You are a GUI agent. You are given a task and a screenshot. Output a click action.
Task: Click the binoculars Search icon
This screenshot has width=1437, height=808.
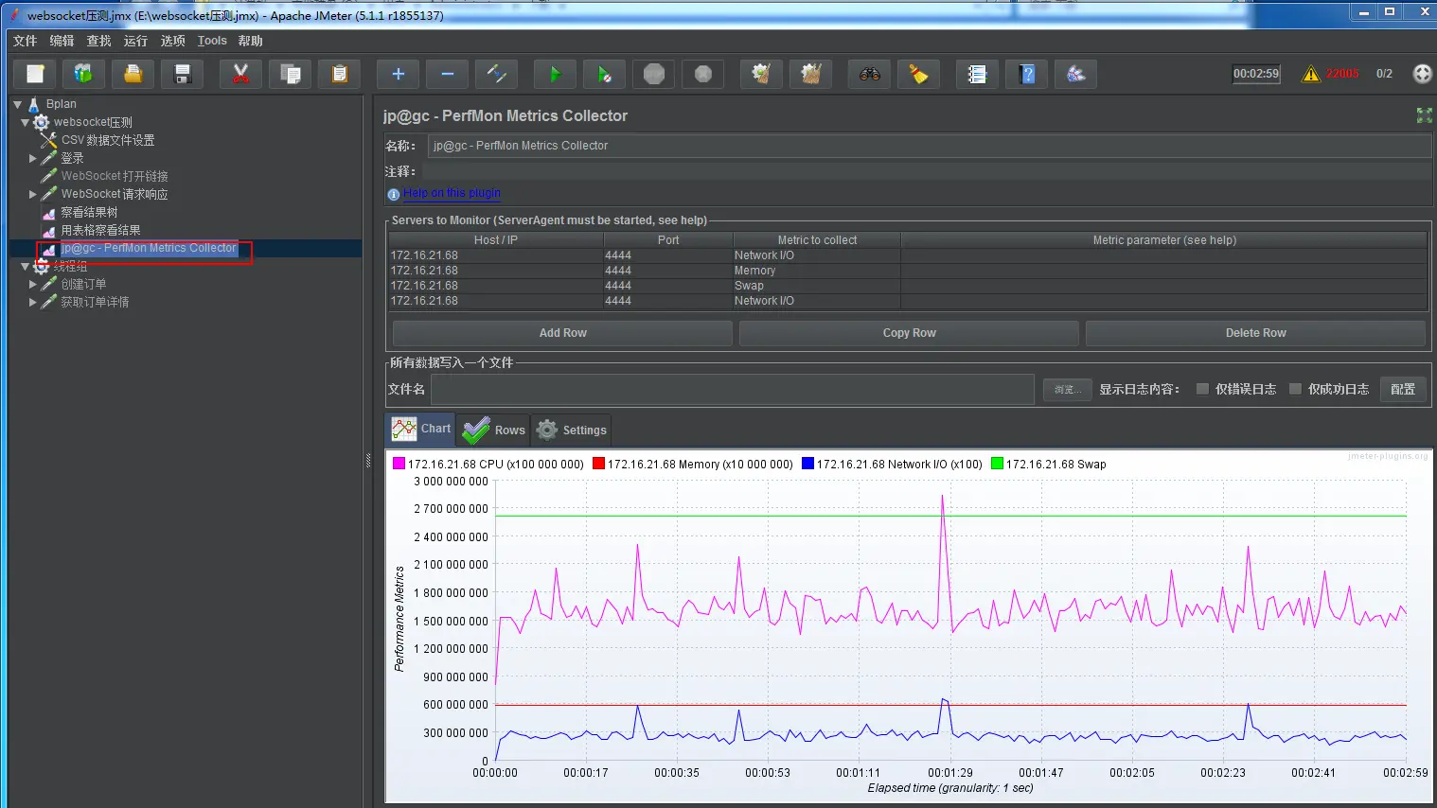point(870,75)
